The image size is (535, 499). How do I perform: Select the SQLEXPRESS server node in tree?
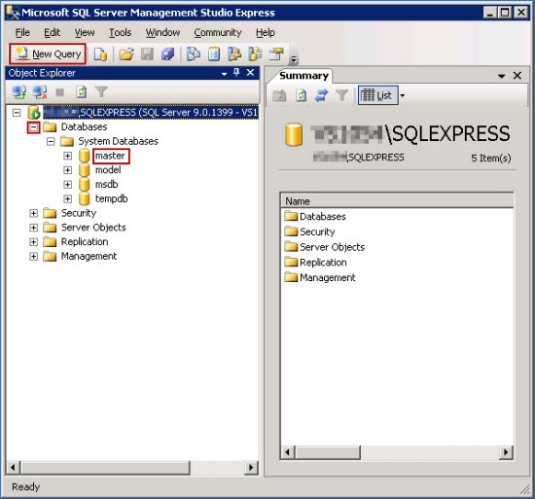(x=151, y=112)
